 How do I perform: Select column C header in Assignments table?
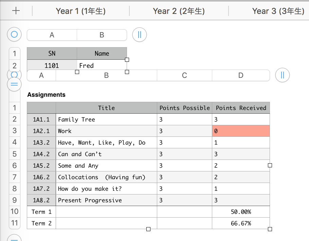[x=184, y=75]
